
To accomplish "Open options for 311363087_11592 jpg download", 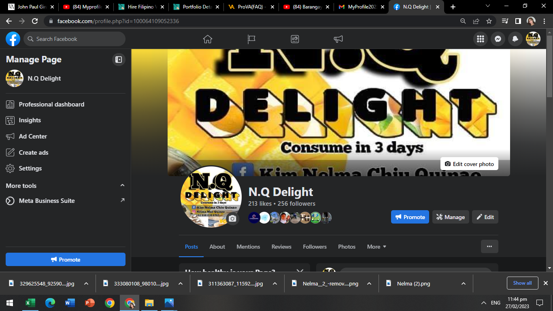I will pyautogui.click(x=275, y=283).
